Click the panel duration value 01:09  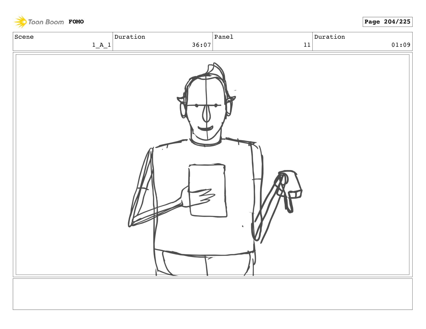[401, 45]
